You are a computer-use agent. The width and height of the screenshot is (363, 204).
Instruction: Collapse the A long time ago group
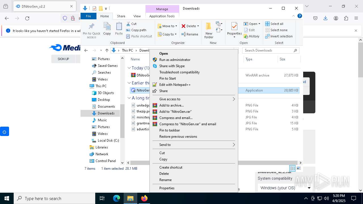pyautogui.click(x=129, y=98)
